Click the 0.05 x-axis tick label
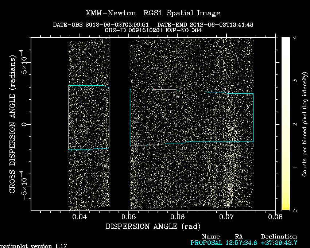Image resolution: width=310 pixels, height=248 pixels. pyautogui.click(x=128, y=217)
